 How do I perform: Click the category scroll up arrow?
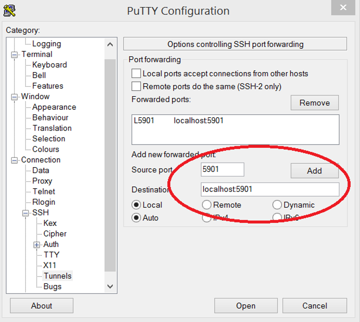coord(110,44)
